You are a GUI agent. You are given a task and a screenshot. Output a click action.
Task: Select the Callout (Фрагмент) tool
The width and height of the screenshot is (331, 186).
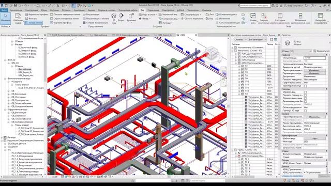(x=131, y=18)
